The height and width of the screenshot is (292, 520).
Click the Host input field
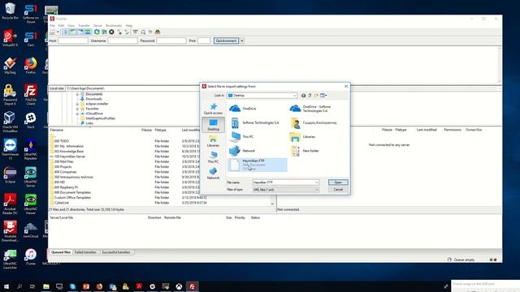73,41
